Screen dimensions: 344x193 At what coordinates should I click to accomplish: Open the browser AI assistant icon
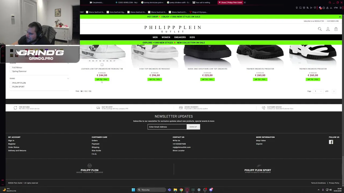336,8
